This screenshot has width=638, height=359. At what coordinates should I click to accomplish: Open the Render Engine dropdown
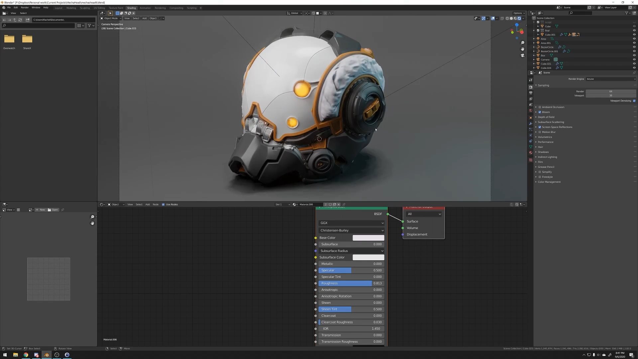point(611,79)
